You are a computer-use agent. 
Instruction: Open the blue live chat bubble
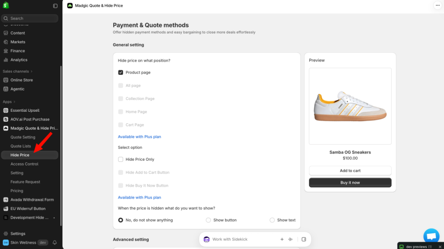(431, 236)
